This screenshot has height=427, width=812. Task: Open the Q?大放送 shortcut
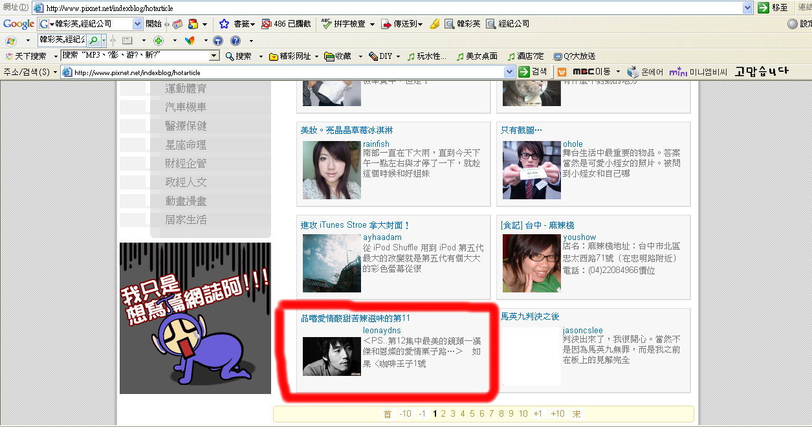coord(574,56)
